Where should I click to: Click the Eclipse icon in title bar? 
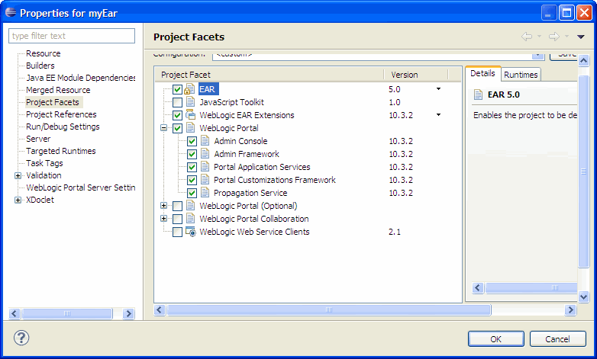click(11, 12)
